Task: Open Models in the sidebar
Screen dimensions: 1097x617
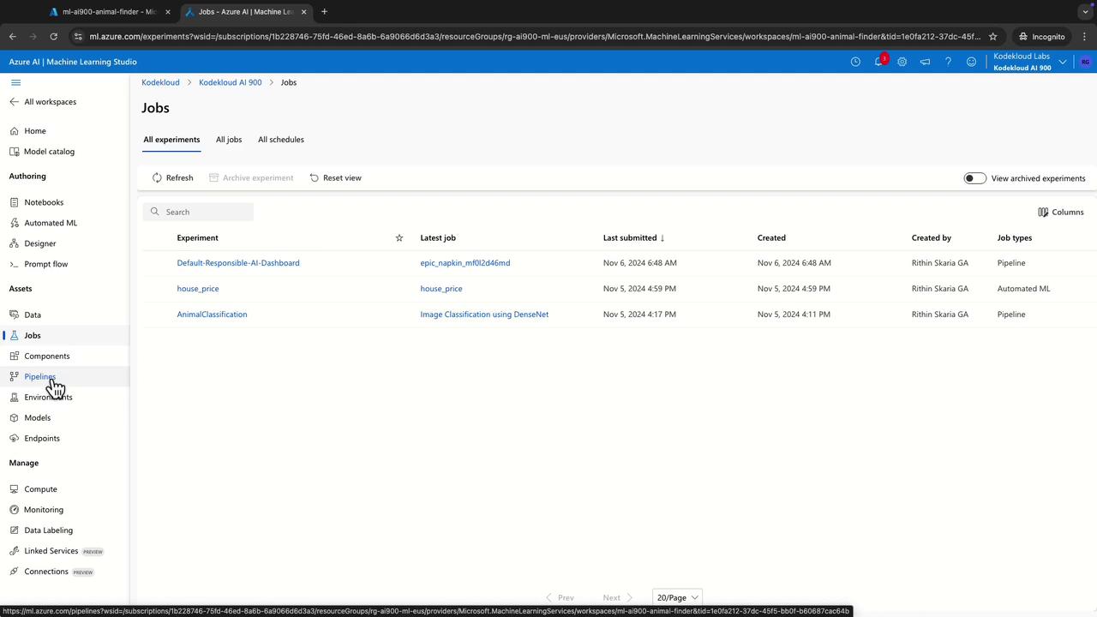Action: click(x=38, y=418)
